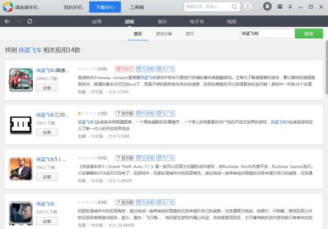328x229 pixels.
Task: Click 官方版 badge on 侠盗飞车5 row
Action: coord(125,158)
